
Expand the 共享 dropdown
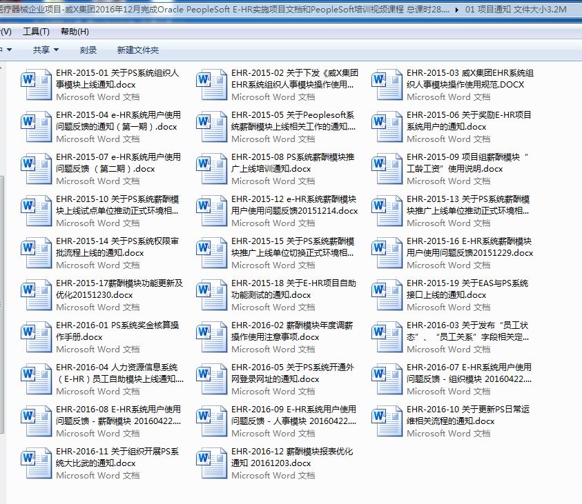[46, 50]
